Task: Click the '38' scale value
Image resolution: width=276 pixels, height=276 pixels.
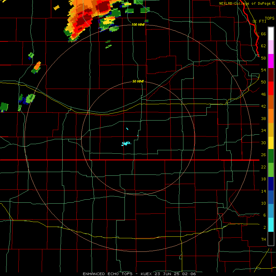Action: [263, 118]
